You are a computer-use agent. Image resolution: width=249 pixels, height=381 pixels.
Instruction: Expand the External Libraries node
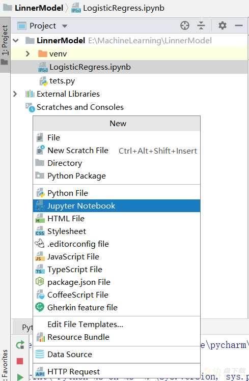15,94
